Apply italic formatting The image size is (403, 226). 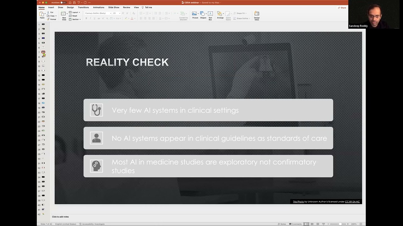[x=90, y=18]
